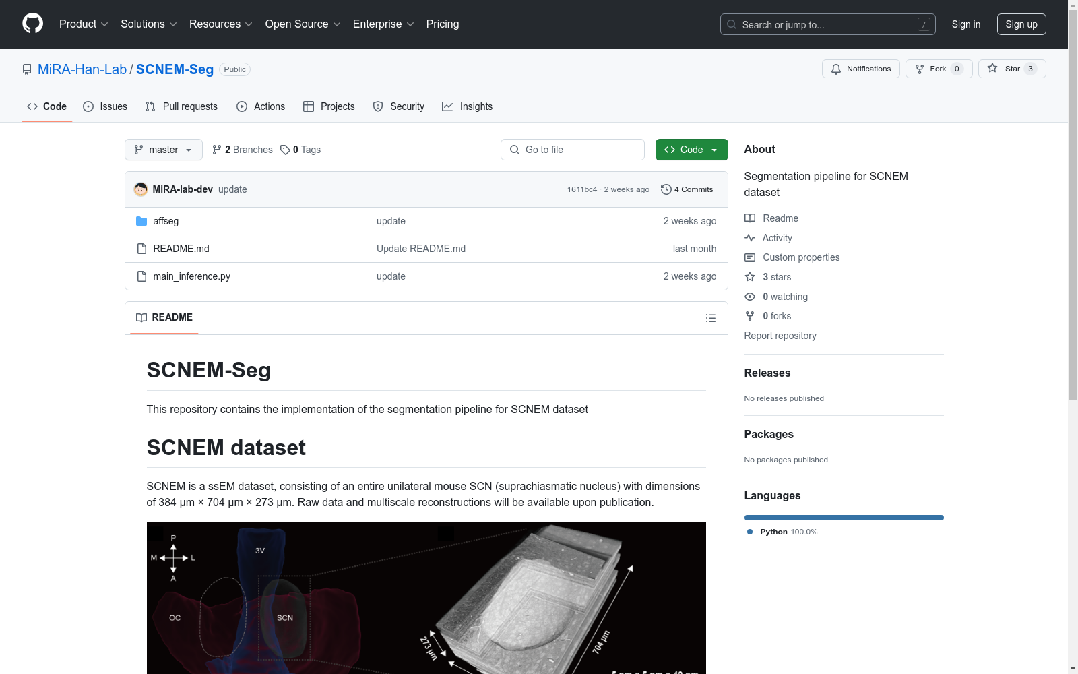View the 2 Branches link
The height and width of the screenshot is (674, 1078).
click(243, 150)
